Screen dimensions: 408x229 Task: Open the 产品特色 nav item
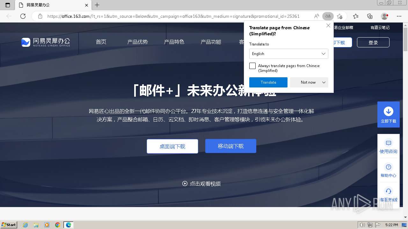(x=174, y=42)
